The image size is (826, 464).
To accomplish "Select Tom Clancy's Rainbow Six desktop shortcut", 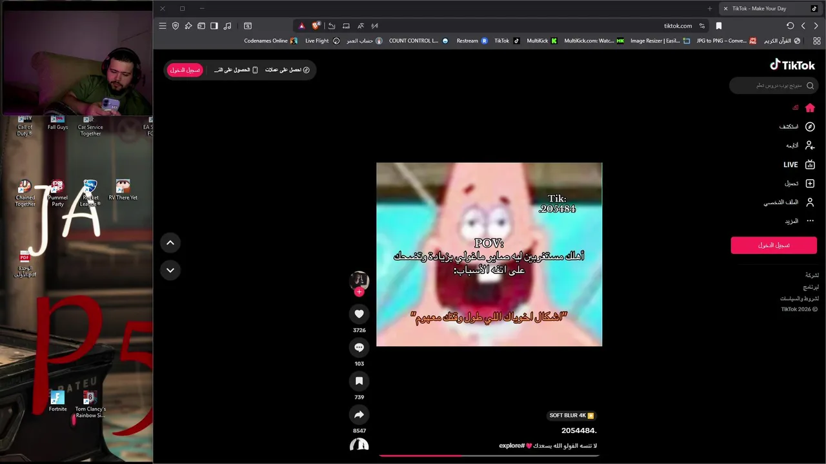I will [x=90, y=405].
